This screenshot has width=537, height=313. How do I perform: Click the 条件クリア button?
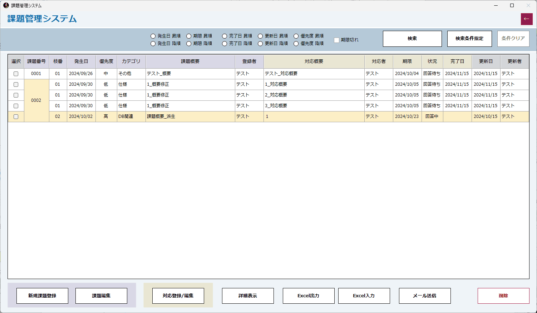pyautogui.click(x=513, y=39)
